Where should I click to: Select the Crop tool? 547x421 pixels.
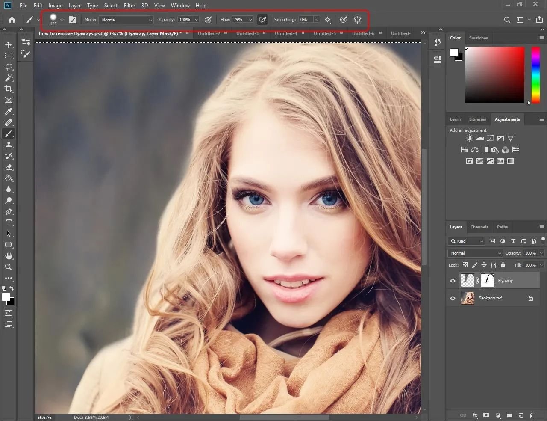tap(9, 89)
